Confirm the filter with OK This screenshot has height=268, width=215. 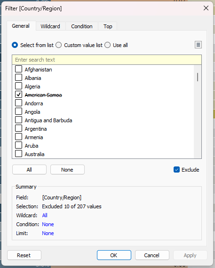[114, 255]
